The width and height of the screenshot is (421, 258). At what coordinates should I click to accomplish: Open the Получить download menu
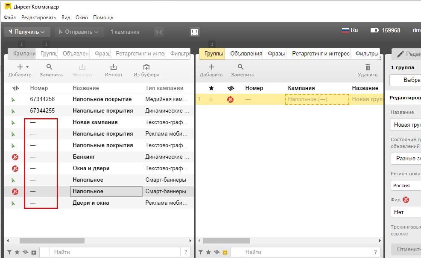(27, 32)
